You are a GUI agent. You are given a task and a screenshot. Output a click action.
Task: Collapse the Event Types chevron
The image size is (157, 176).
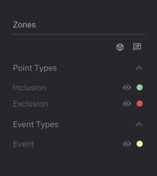click(139, 124)
